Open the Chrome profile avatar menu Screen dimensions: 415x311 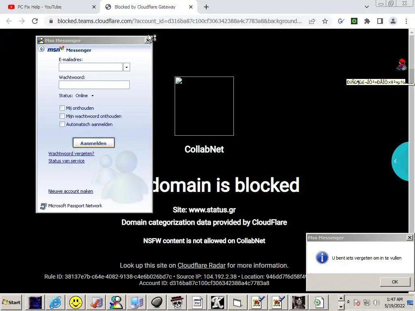[393, 21]
